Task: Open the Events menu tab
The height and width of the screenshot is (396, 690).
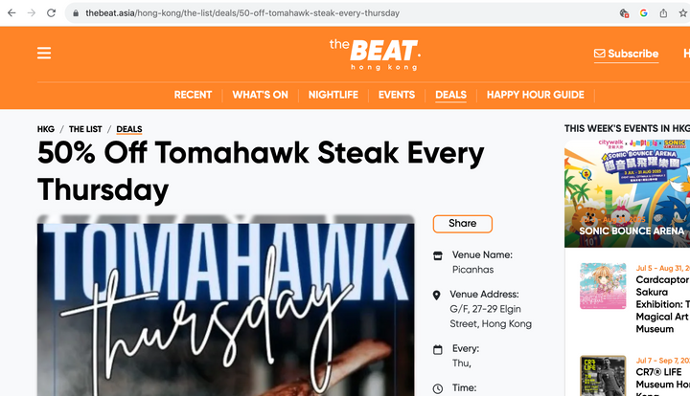Action: [x=397, y=95]
